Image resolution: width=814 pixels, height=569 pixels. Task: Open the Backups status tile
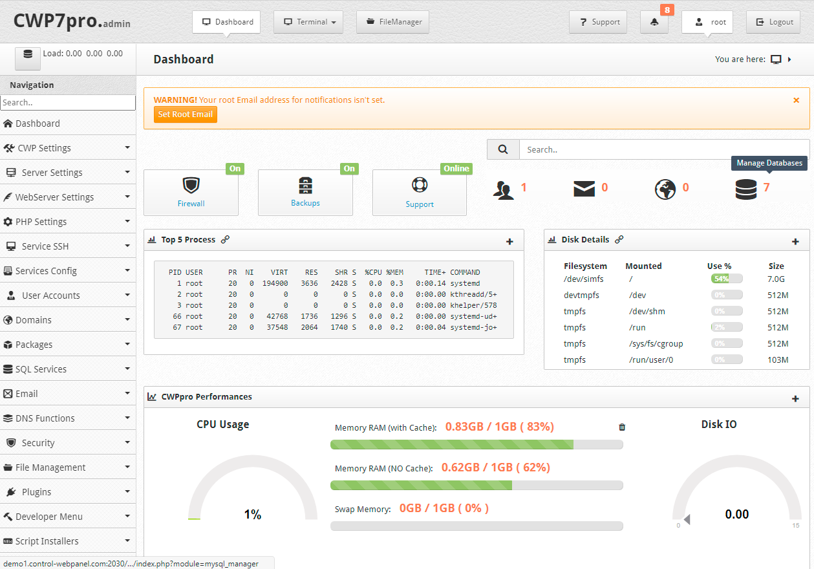[305, 193]
